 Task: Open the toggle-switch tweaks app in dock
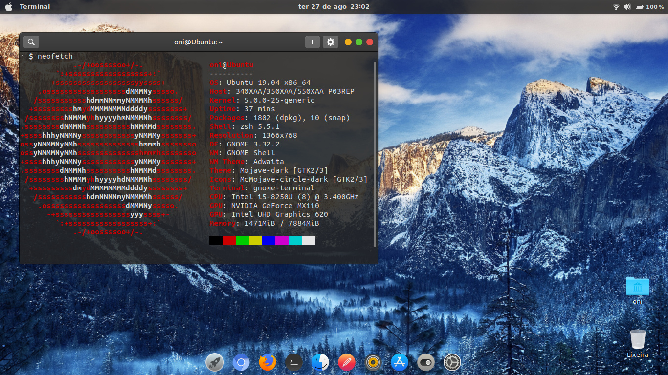click(426, 363)
